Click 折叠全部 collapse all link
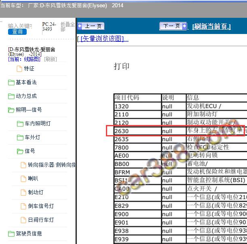247x244 pixels. click(68, 27)
